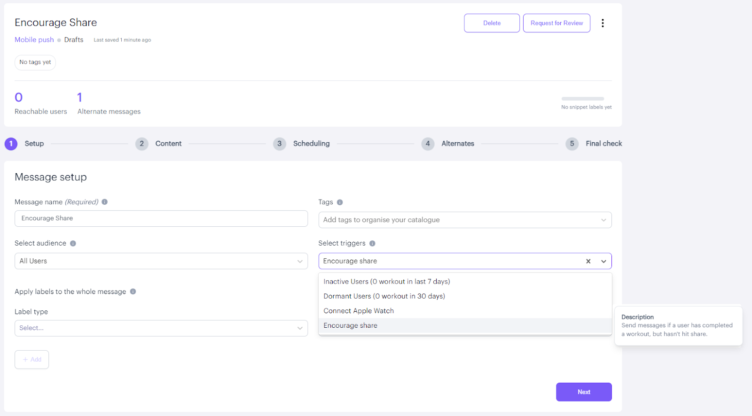
Task: Choose Connect Apple Watch trigger option
Action: 359,311
